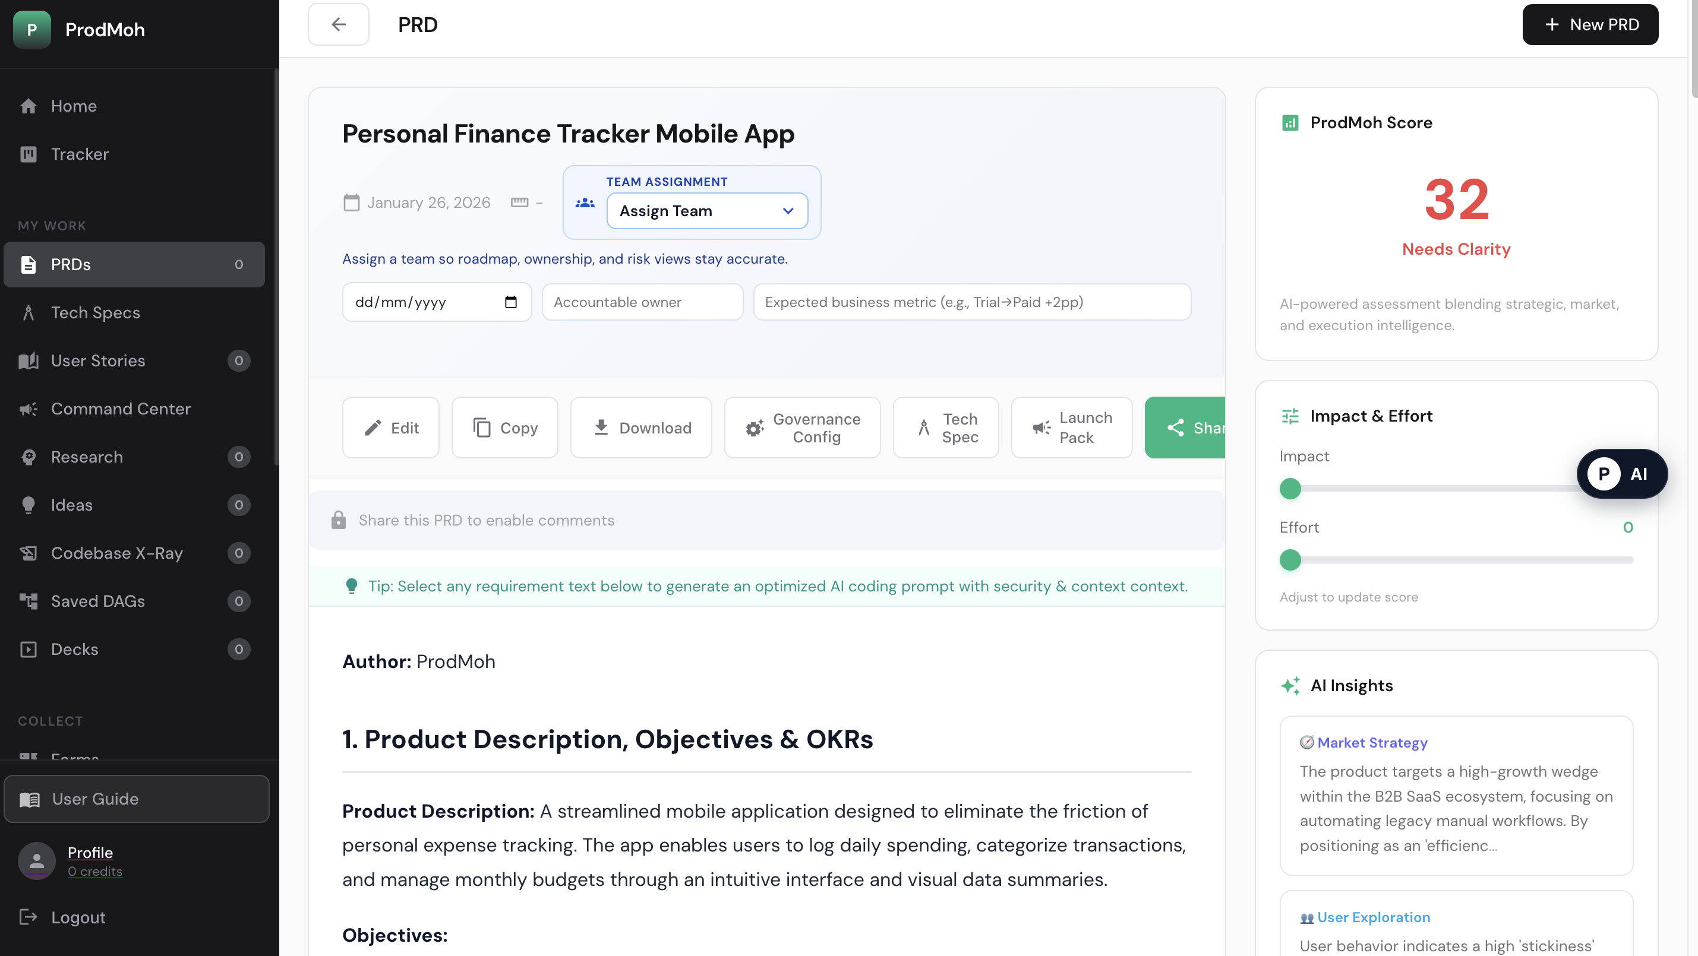Click the New PRD button
Image resolution: width=1698 pixels, height=956 pixels.
click(x=1590, y=24)
